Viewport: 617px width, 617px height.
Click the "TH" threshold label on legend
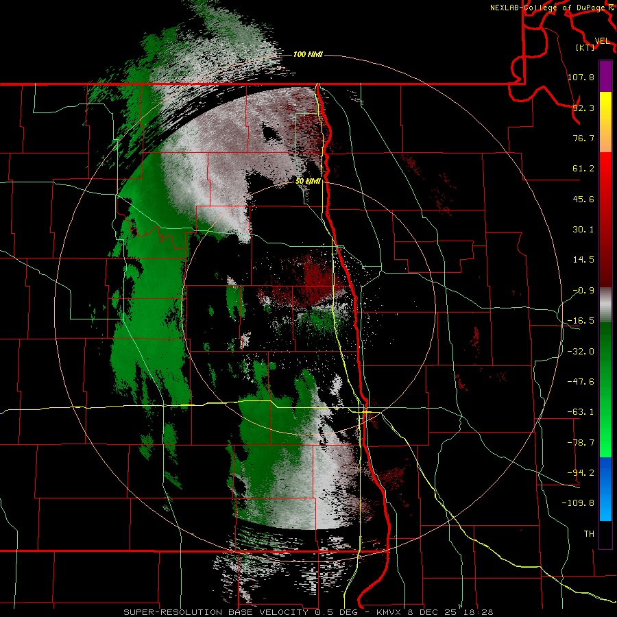pyautogui.click(x=589, y=534)
